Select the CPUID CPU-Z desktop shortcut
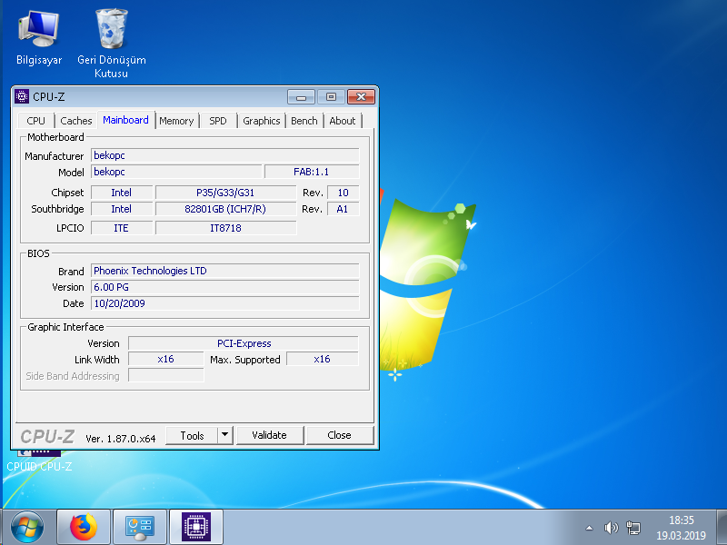 click(39, 461)
